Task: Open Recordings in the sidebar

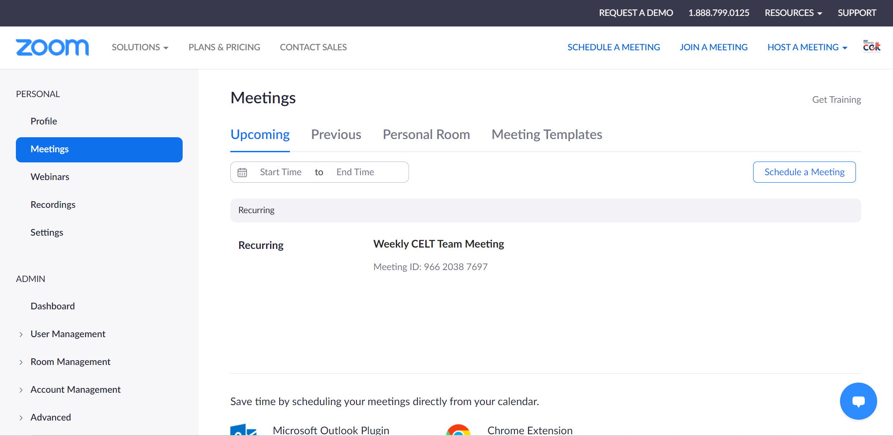Action: [x=53, y=205]
